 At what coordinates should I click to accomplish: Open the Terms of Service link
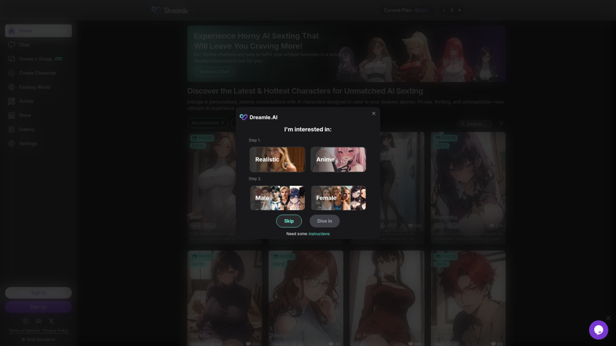[x=24, y=331]
